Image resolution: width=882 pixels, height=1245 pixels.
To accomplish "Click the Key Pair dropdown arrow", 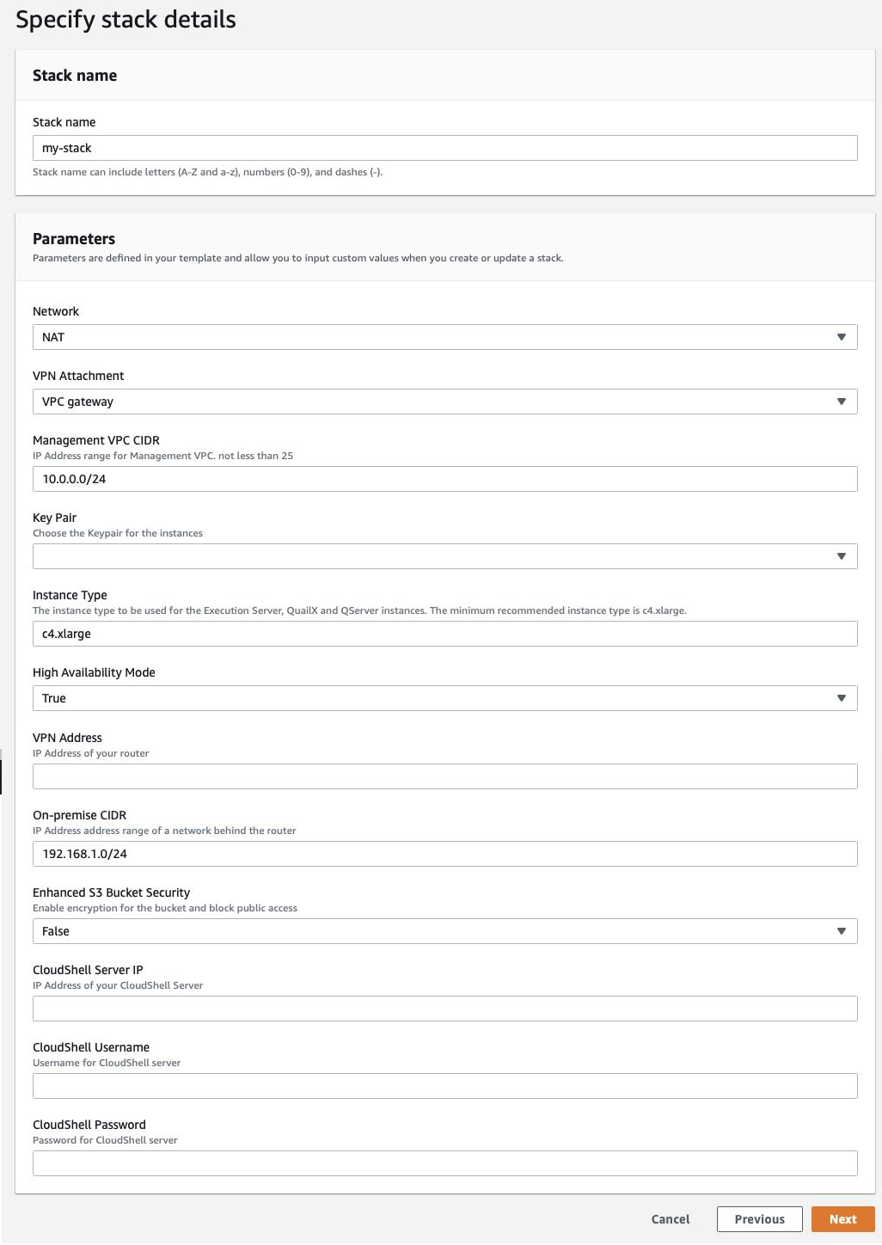I will click(x=841, y=556).
